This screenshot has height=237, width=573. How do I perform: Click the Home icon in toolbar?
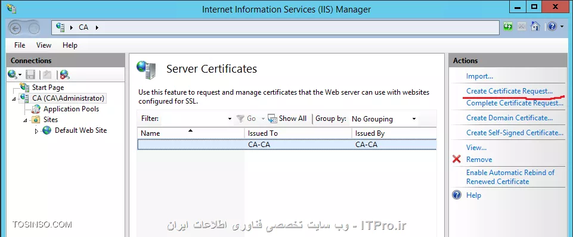coord(535,26)
